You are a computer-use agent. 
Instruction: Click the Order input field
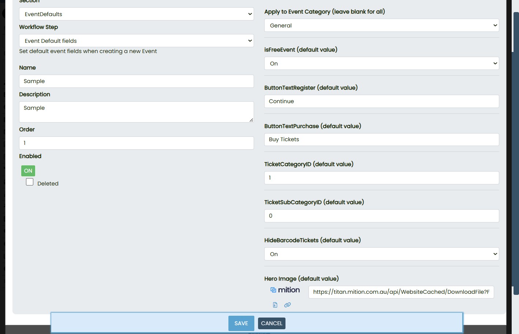(136, 143)
